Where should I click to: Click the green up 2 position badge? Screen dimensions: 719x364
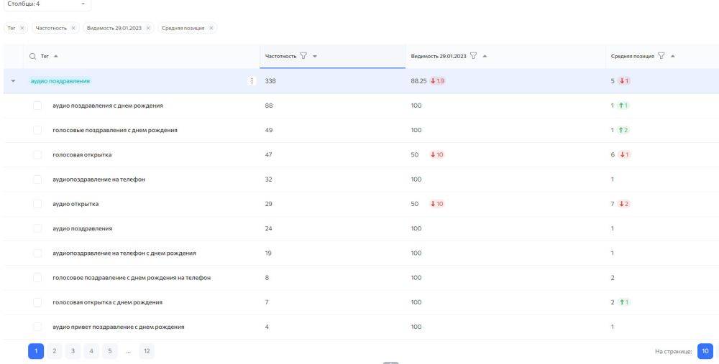(x=623, y=130)
